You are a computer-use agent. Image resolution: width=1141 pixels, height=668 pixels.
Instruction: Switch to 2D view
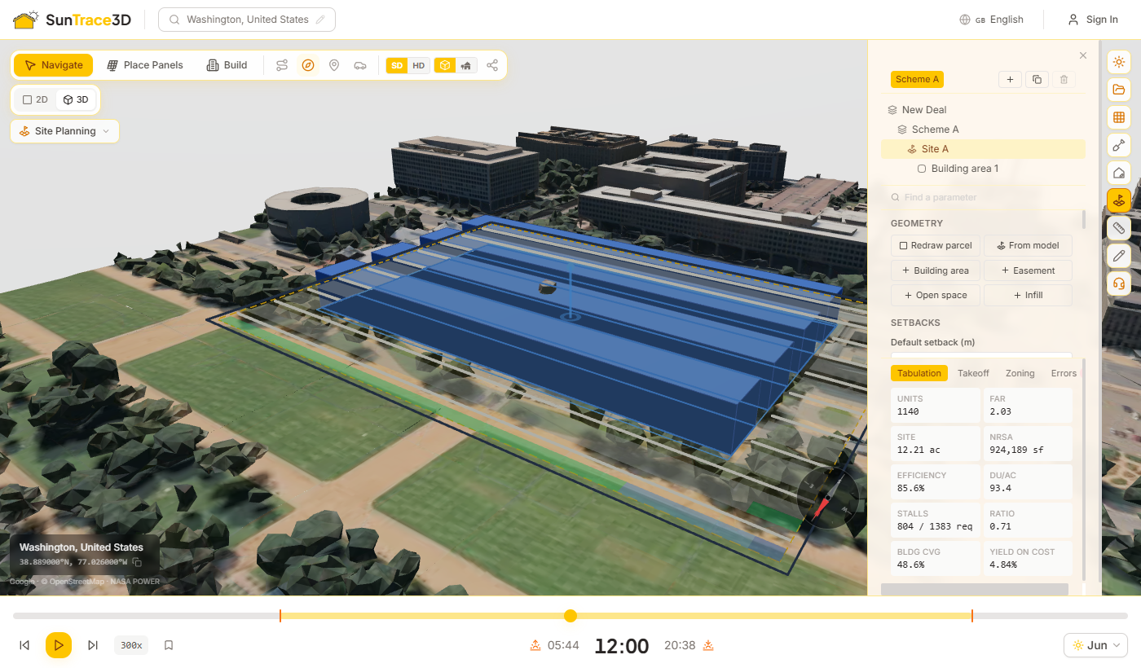pos(35,99)
